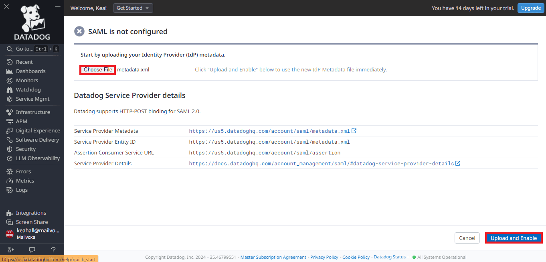Screen dimensions: 546x262
Task: Open the Dashboards icon in sidebar
Action: (x=10, y=71)
